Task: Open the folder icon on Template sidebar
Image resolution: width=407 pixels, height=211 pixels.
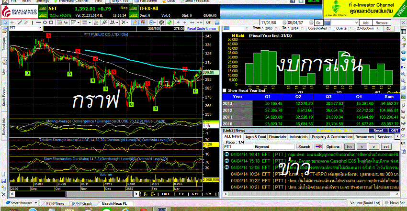Action: 4,31
